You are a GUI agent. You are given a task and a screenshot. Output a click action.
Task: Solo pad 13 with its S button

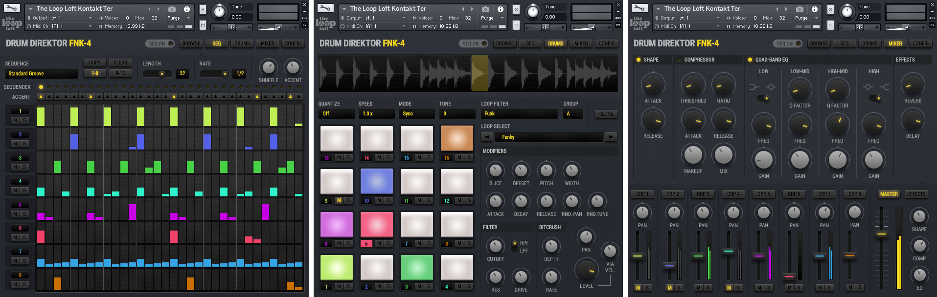[x=348, y=157]
